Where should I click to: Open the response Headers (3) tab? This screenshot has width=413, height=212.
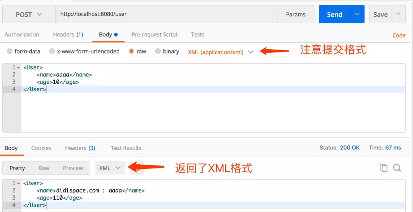click(x=80, y=148)
